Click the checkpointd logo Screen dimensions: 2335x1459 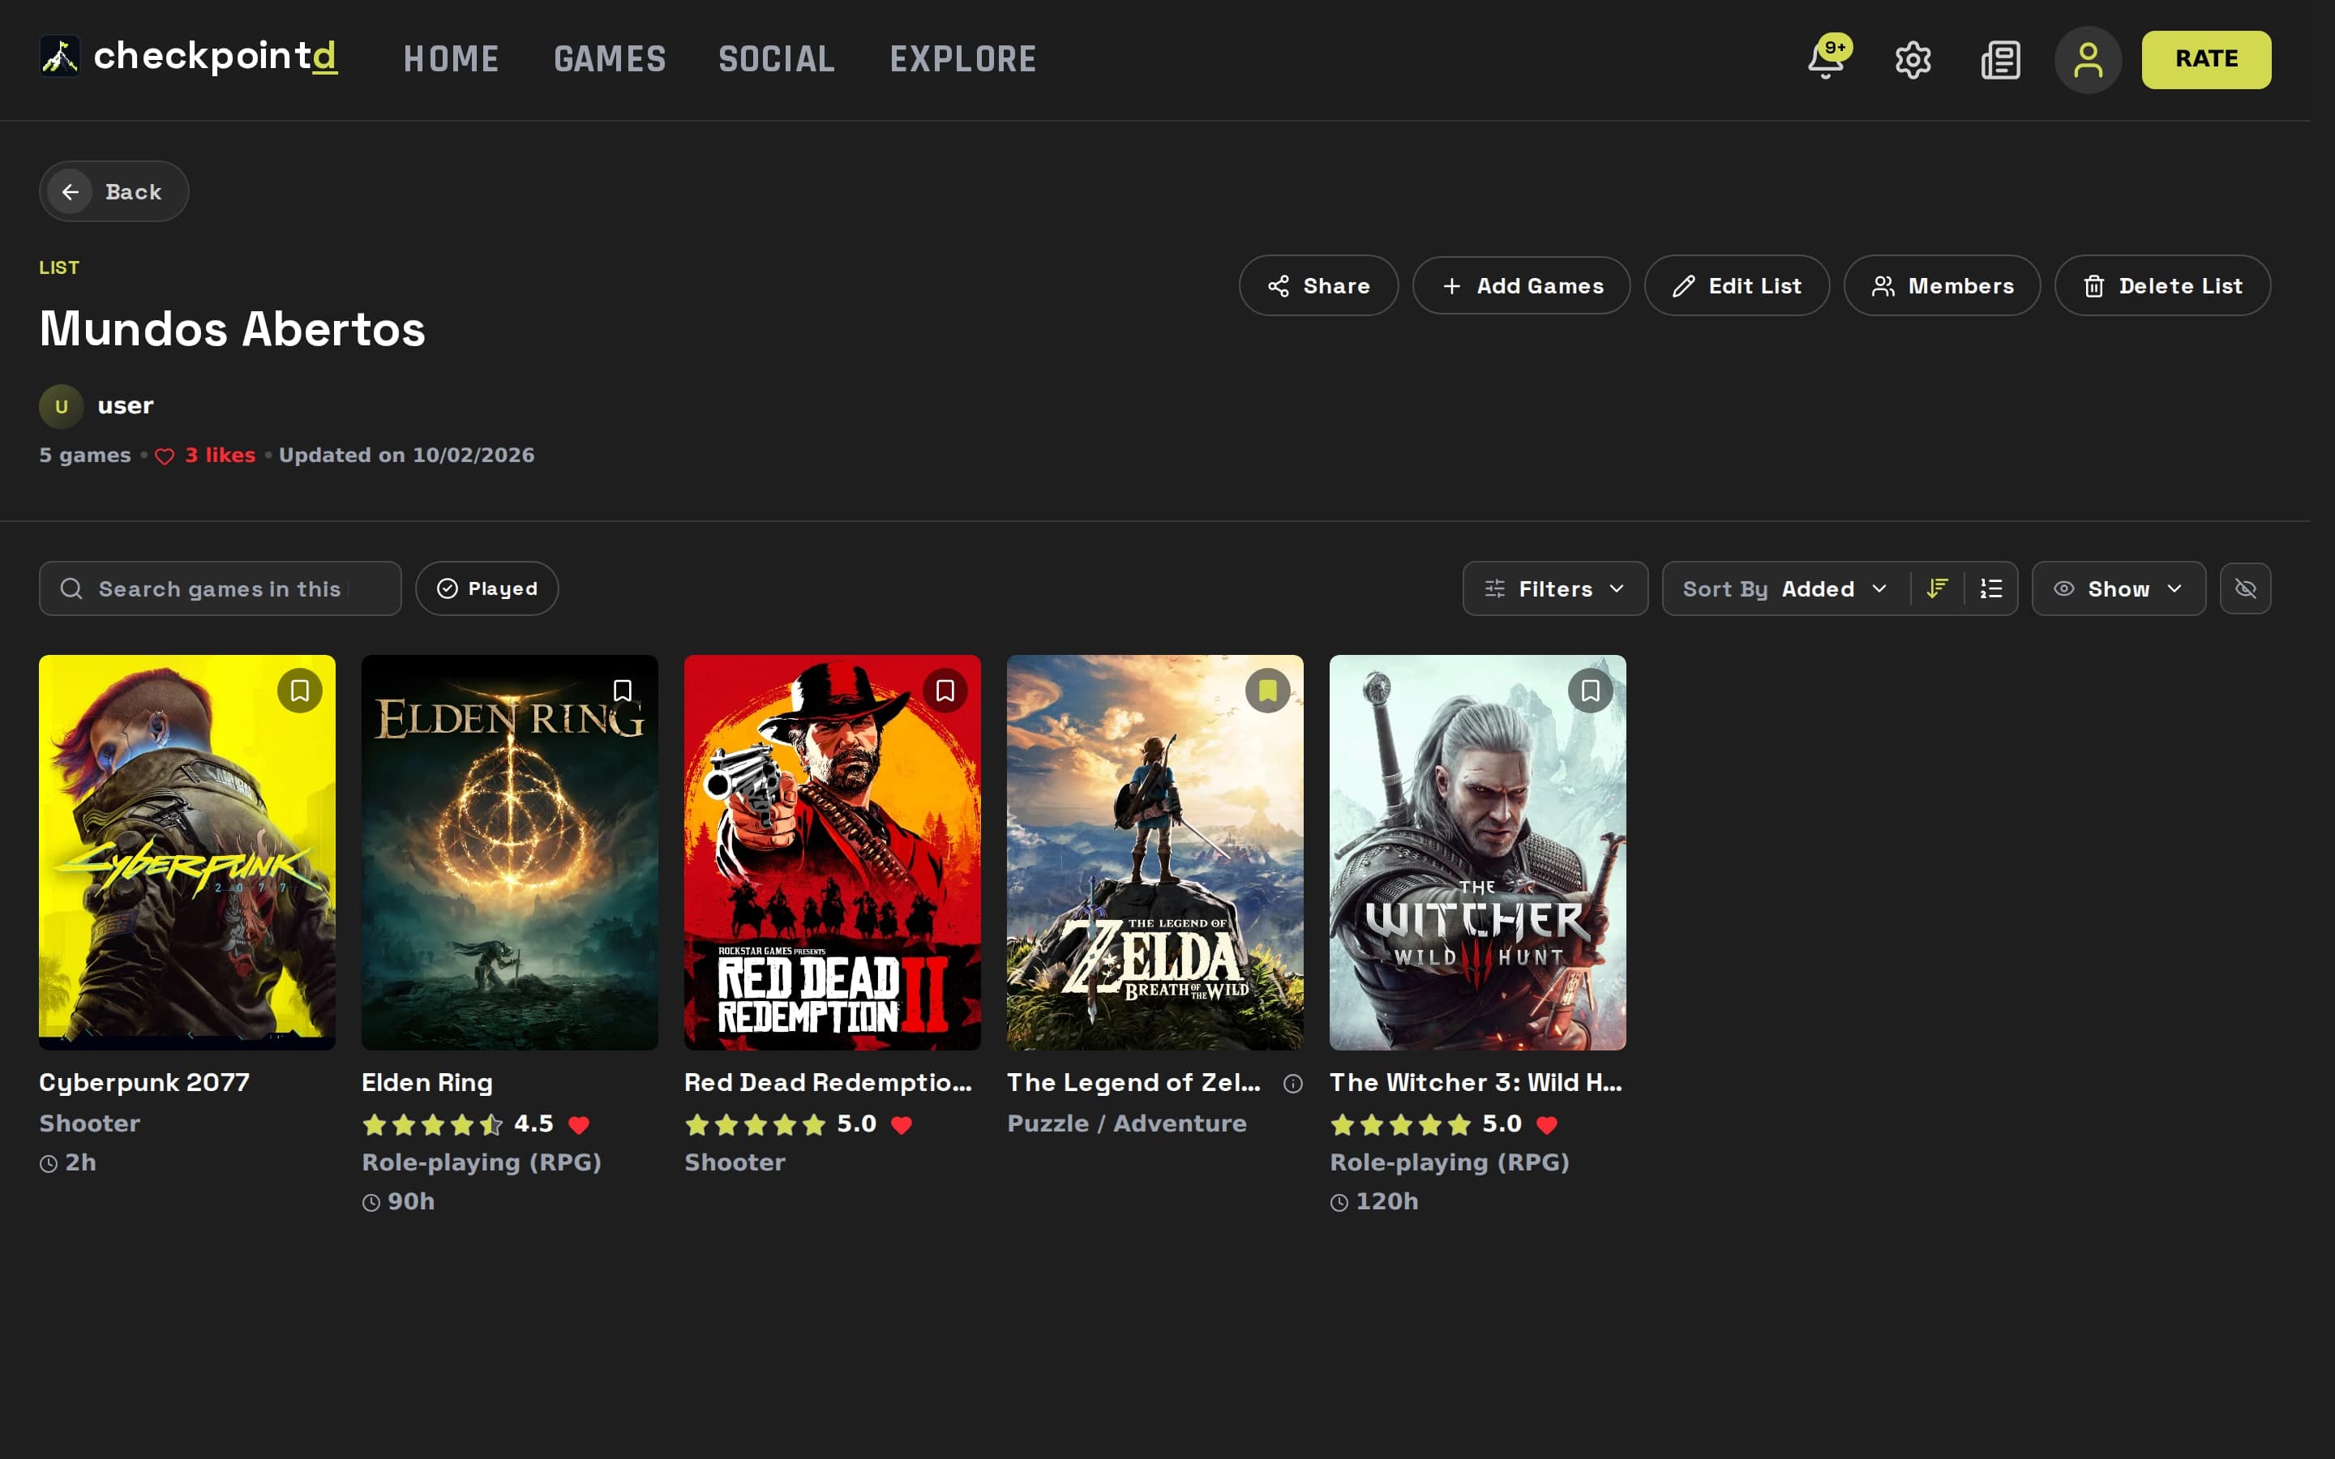coord(188,56)
